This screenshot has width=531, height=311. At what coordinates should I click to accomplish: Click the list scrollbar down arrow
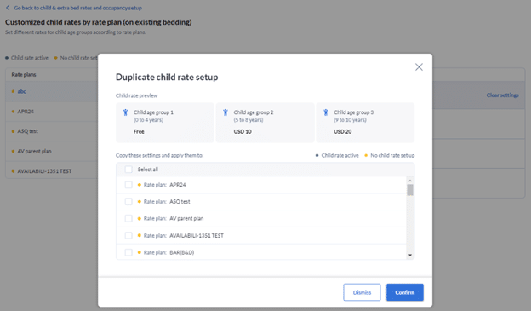pyautogui.click(x=410, y=255)
